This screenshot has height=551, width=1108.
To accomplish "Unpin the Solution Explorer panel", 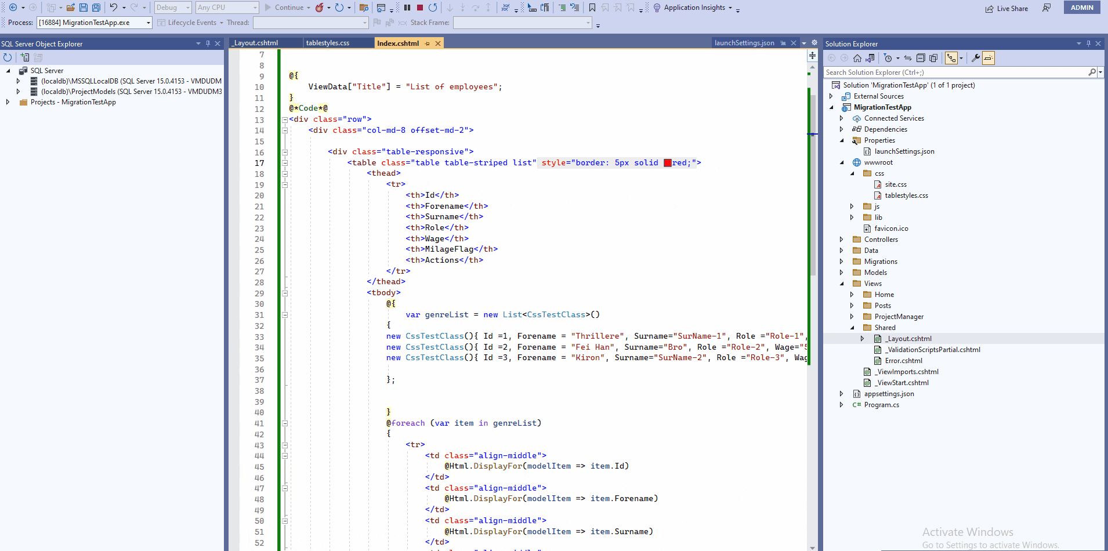I will click(x=1089, y=43).
